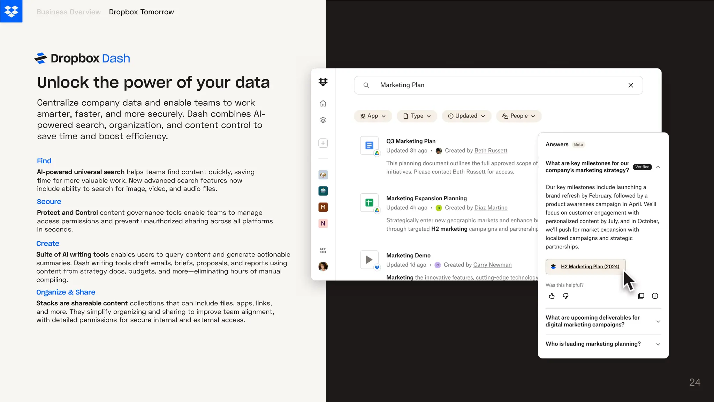Copy the answer text
714x402 pixels.
click(641, 296)
